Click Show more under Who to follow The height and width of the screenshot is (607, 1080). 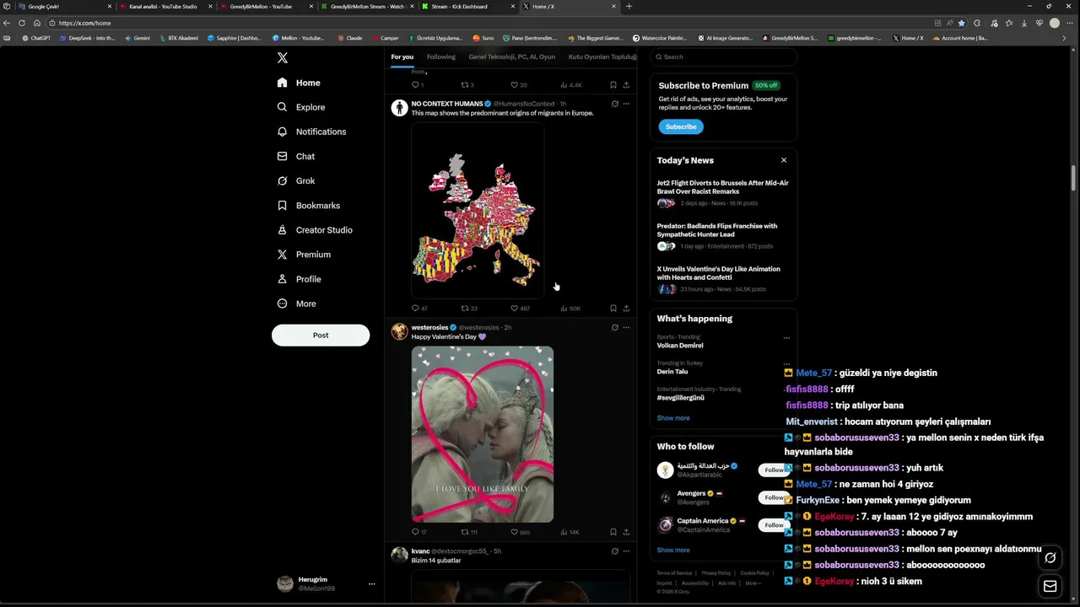point(673,551)
